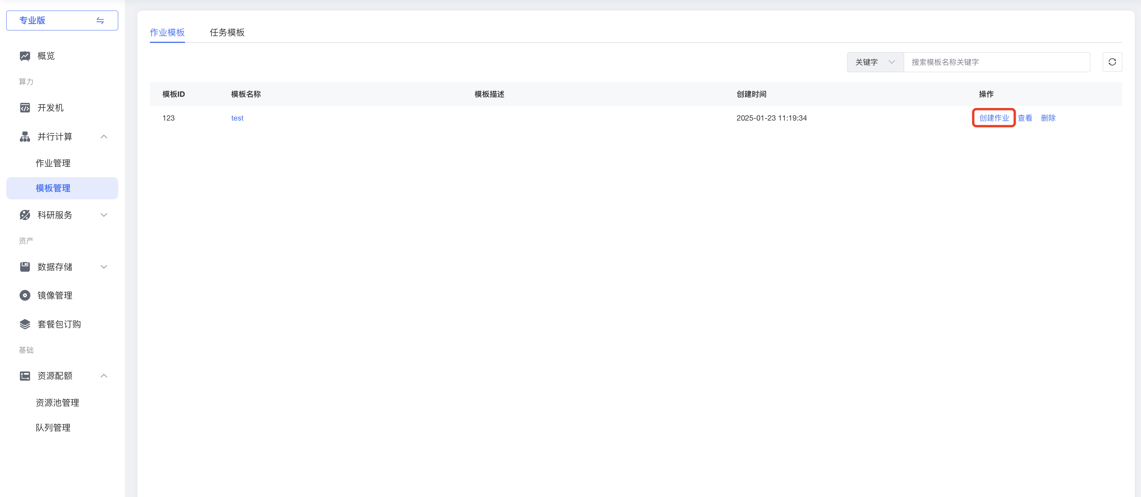Click the 科研服务 planet icon
Viewport: 1141px width, 497px height.
click(x=25, y=215)
